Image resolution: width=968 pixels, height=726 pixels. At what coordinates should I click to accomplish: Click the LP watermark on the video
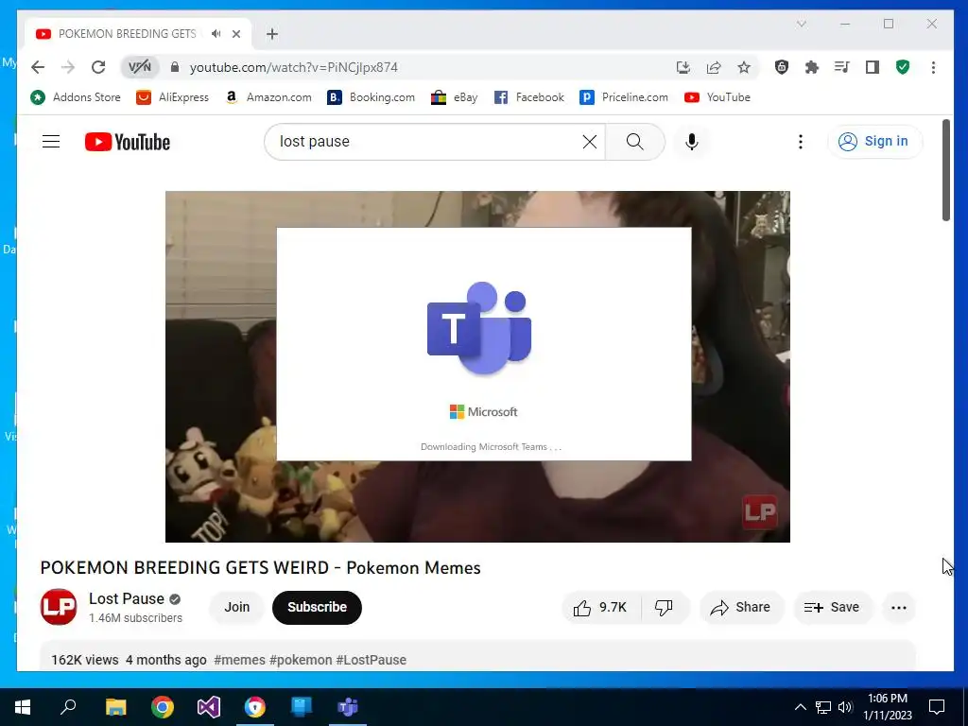(759, 511)
